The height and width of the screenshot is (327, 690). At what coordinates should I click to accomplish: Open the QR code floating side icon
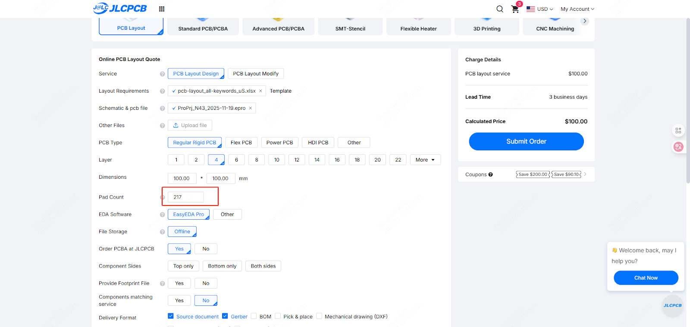pyautogui.click(x=678, y=131)
